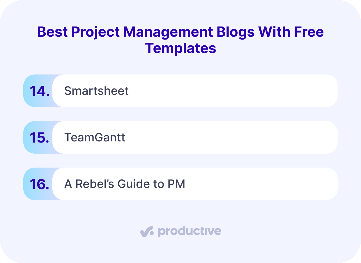The height and width of the screenshot is (263, 361).
Task: Click empty space in the Rebel's Guide row
Action: [262, 184]
